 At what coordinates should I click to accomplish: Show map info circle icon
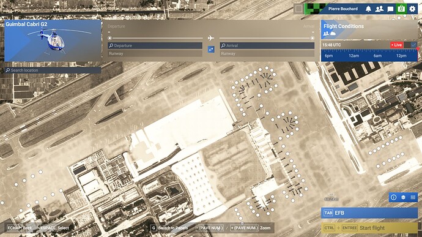(x=393, y=197)
